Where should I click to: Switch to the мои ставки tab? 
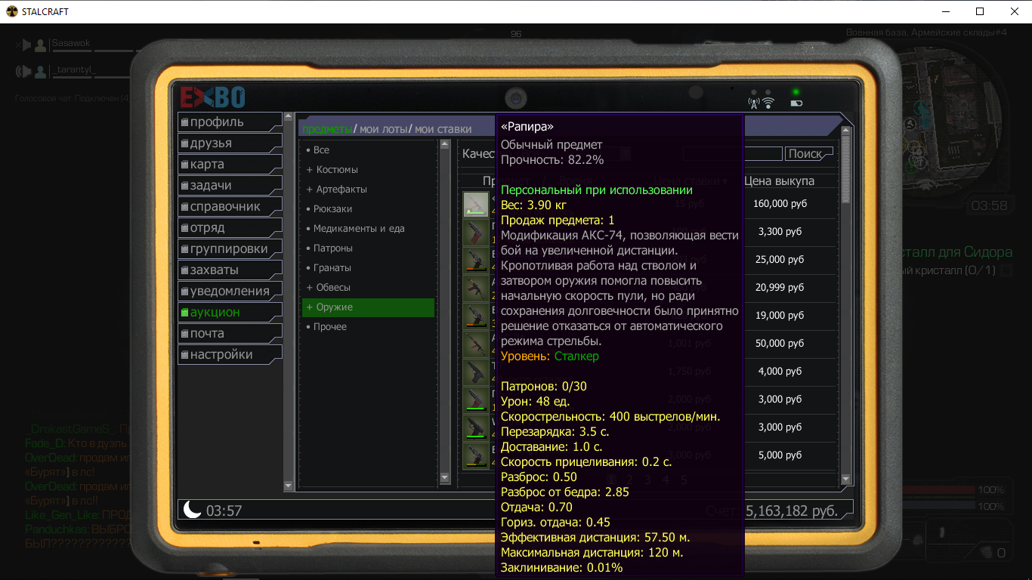click(x=443, y=129)
